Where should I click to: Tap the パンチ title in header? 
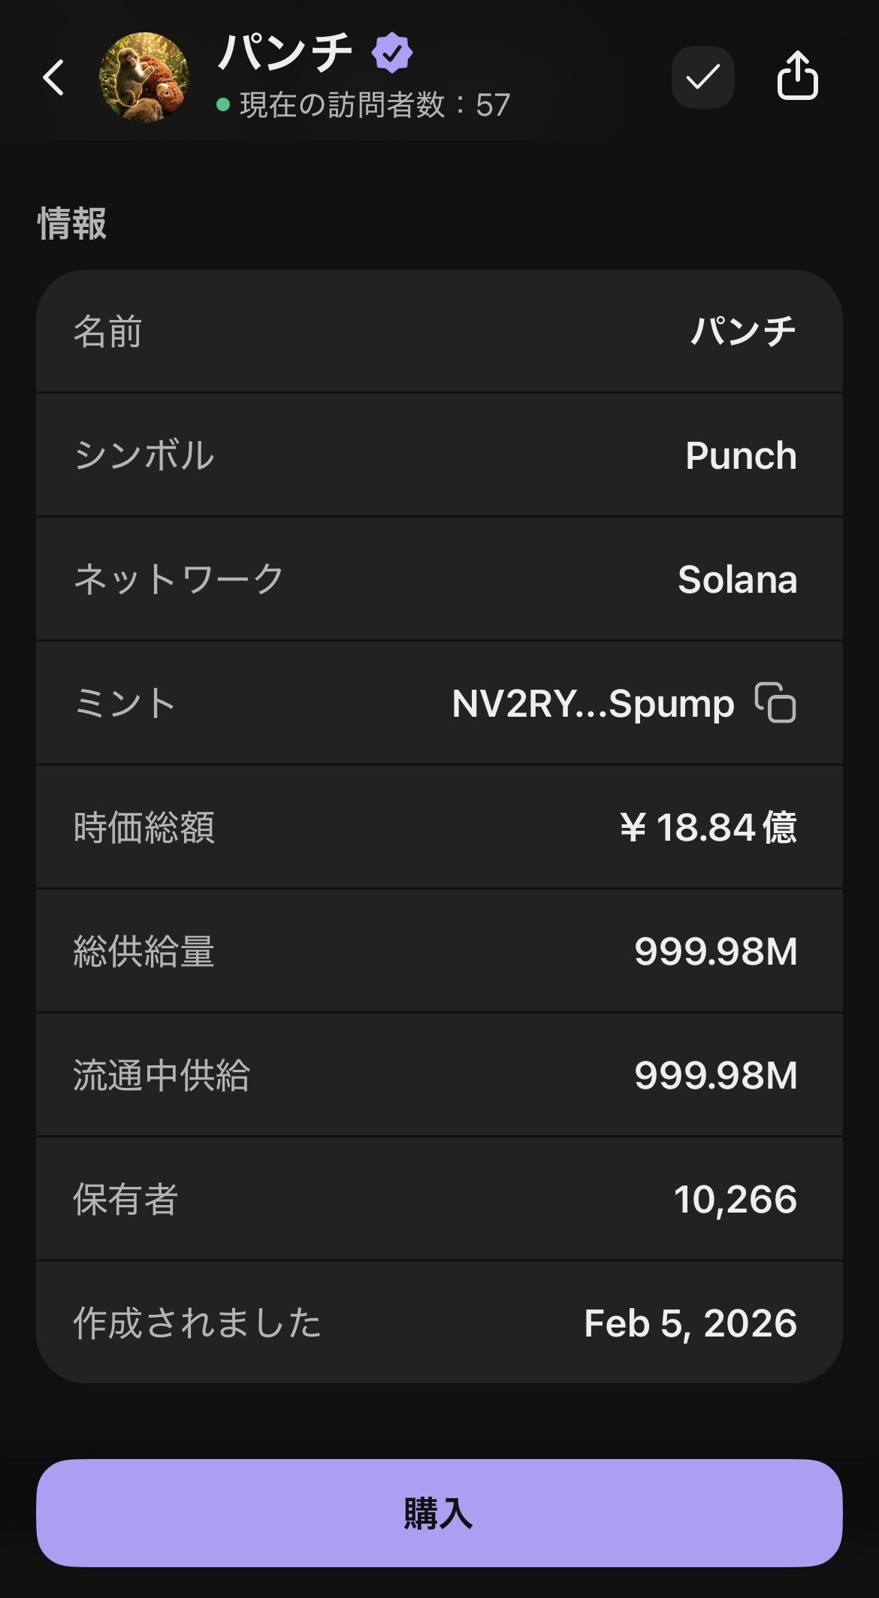click(x=285, y=53)
